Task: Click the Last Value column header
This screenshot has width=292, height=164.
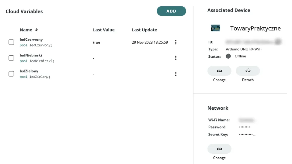Action: (104, 30)
